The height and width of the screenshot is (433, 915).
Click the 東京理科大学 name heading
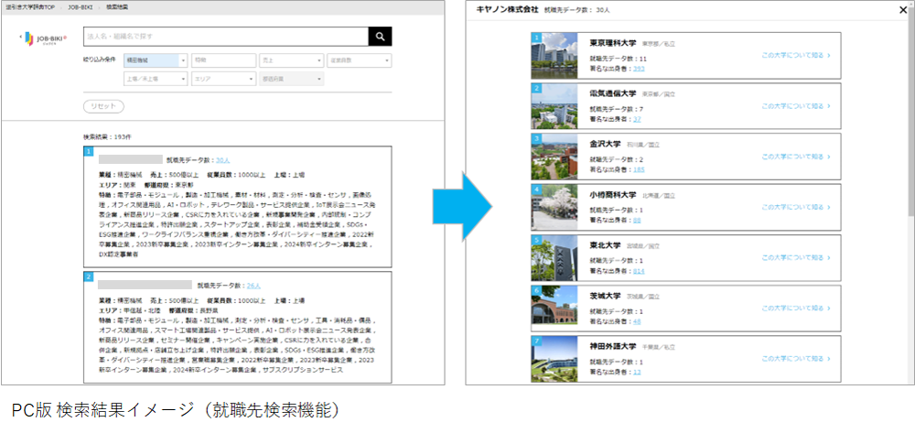click(613, 43)
